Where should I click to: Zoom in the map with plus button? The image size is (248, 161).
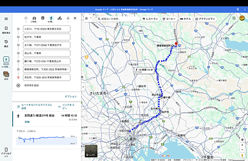point(242,145)
